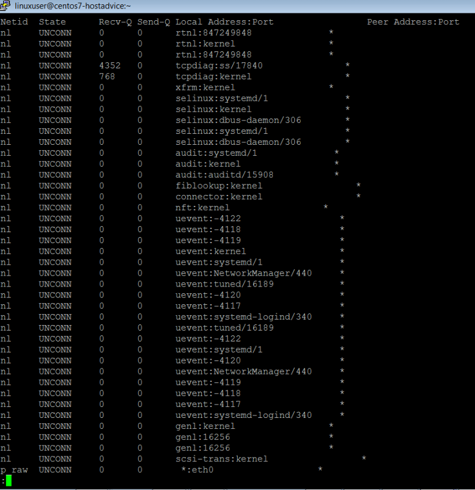Click the Recv-Q value 768
Viewport: 475px width, 490px height.
107,76
